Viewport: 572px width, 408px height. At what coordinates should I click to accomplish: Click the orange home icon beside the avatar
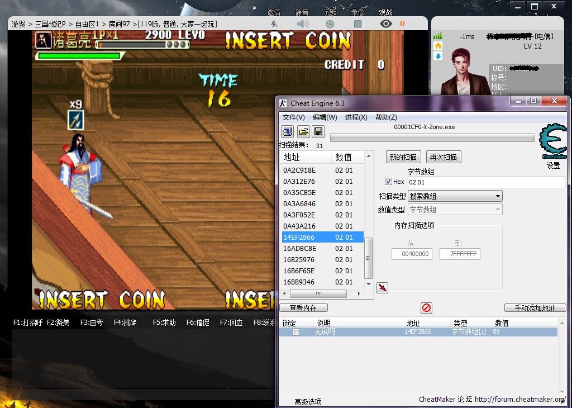(x=438, y=46)
